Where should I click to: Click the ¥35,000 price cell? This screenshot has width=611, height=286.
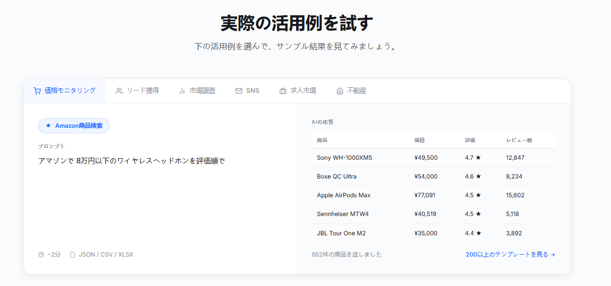[x=426, y=233]
